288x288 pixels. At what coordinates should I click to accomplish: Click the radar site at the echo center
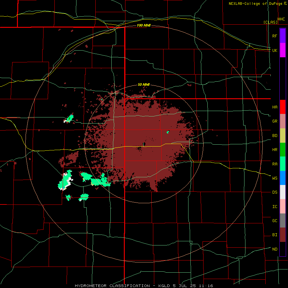point(144,144)
